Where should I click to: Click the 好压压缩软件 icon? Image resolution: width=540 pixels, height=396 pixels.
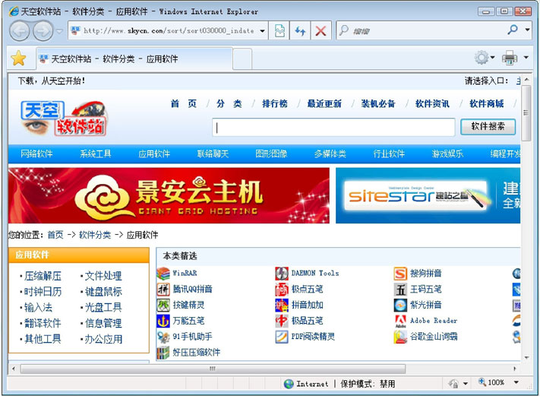pyautogui.click(x=163, y=353)
